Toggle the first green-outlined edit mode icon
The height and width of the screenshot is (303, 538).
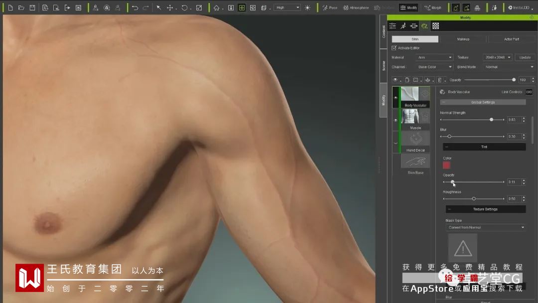click(x=456, y=7)
